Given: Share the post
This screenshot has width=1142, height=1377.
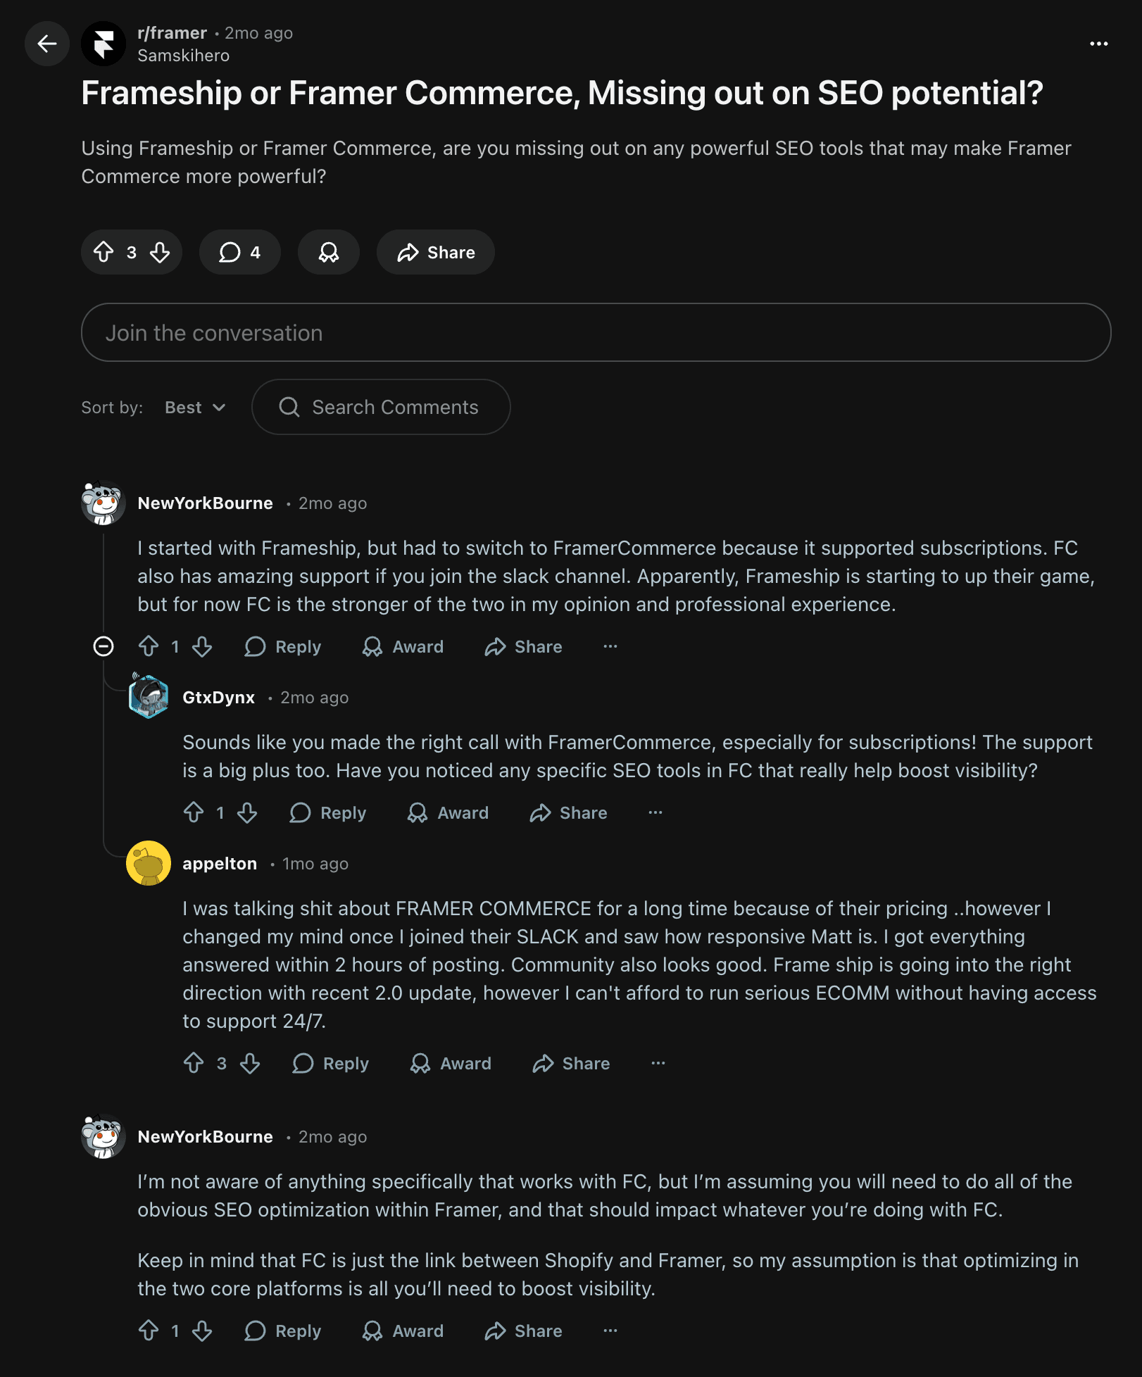Looking at the screenshot, I should pyautogui.click(x=435, y=251).
